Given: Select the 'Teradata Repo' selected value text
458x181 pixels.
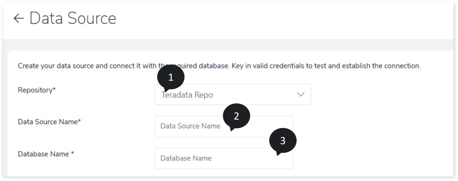Looking at the screenshot, I should coord(188,95).
